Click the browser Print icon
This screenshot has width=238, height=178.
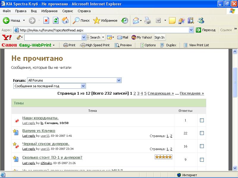click(x=148, y=20)
